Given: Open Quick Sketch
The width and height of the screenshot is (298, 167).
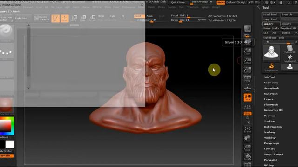Looking at the screenshot, I should pyautogui.click(x=41, y=18).
